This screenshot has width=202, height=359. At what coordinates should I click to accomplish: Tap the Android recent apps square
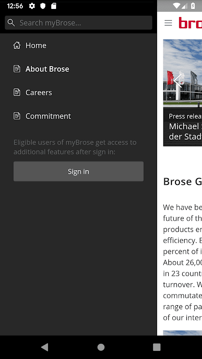[157, 347]
